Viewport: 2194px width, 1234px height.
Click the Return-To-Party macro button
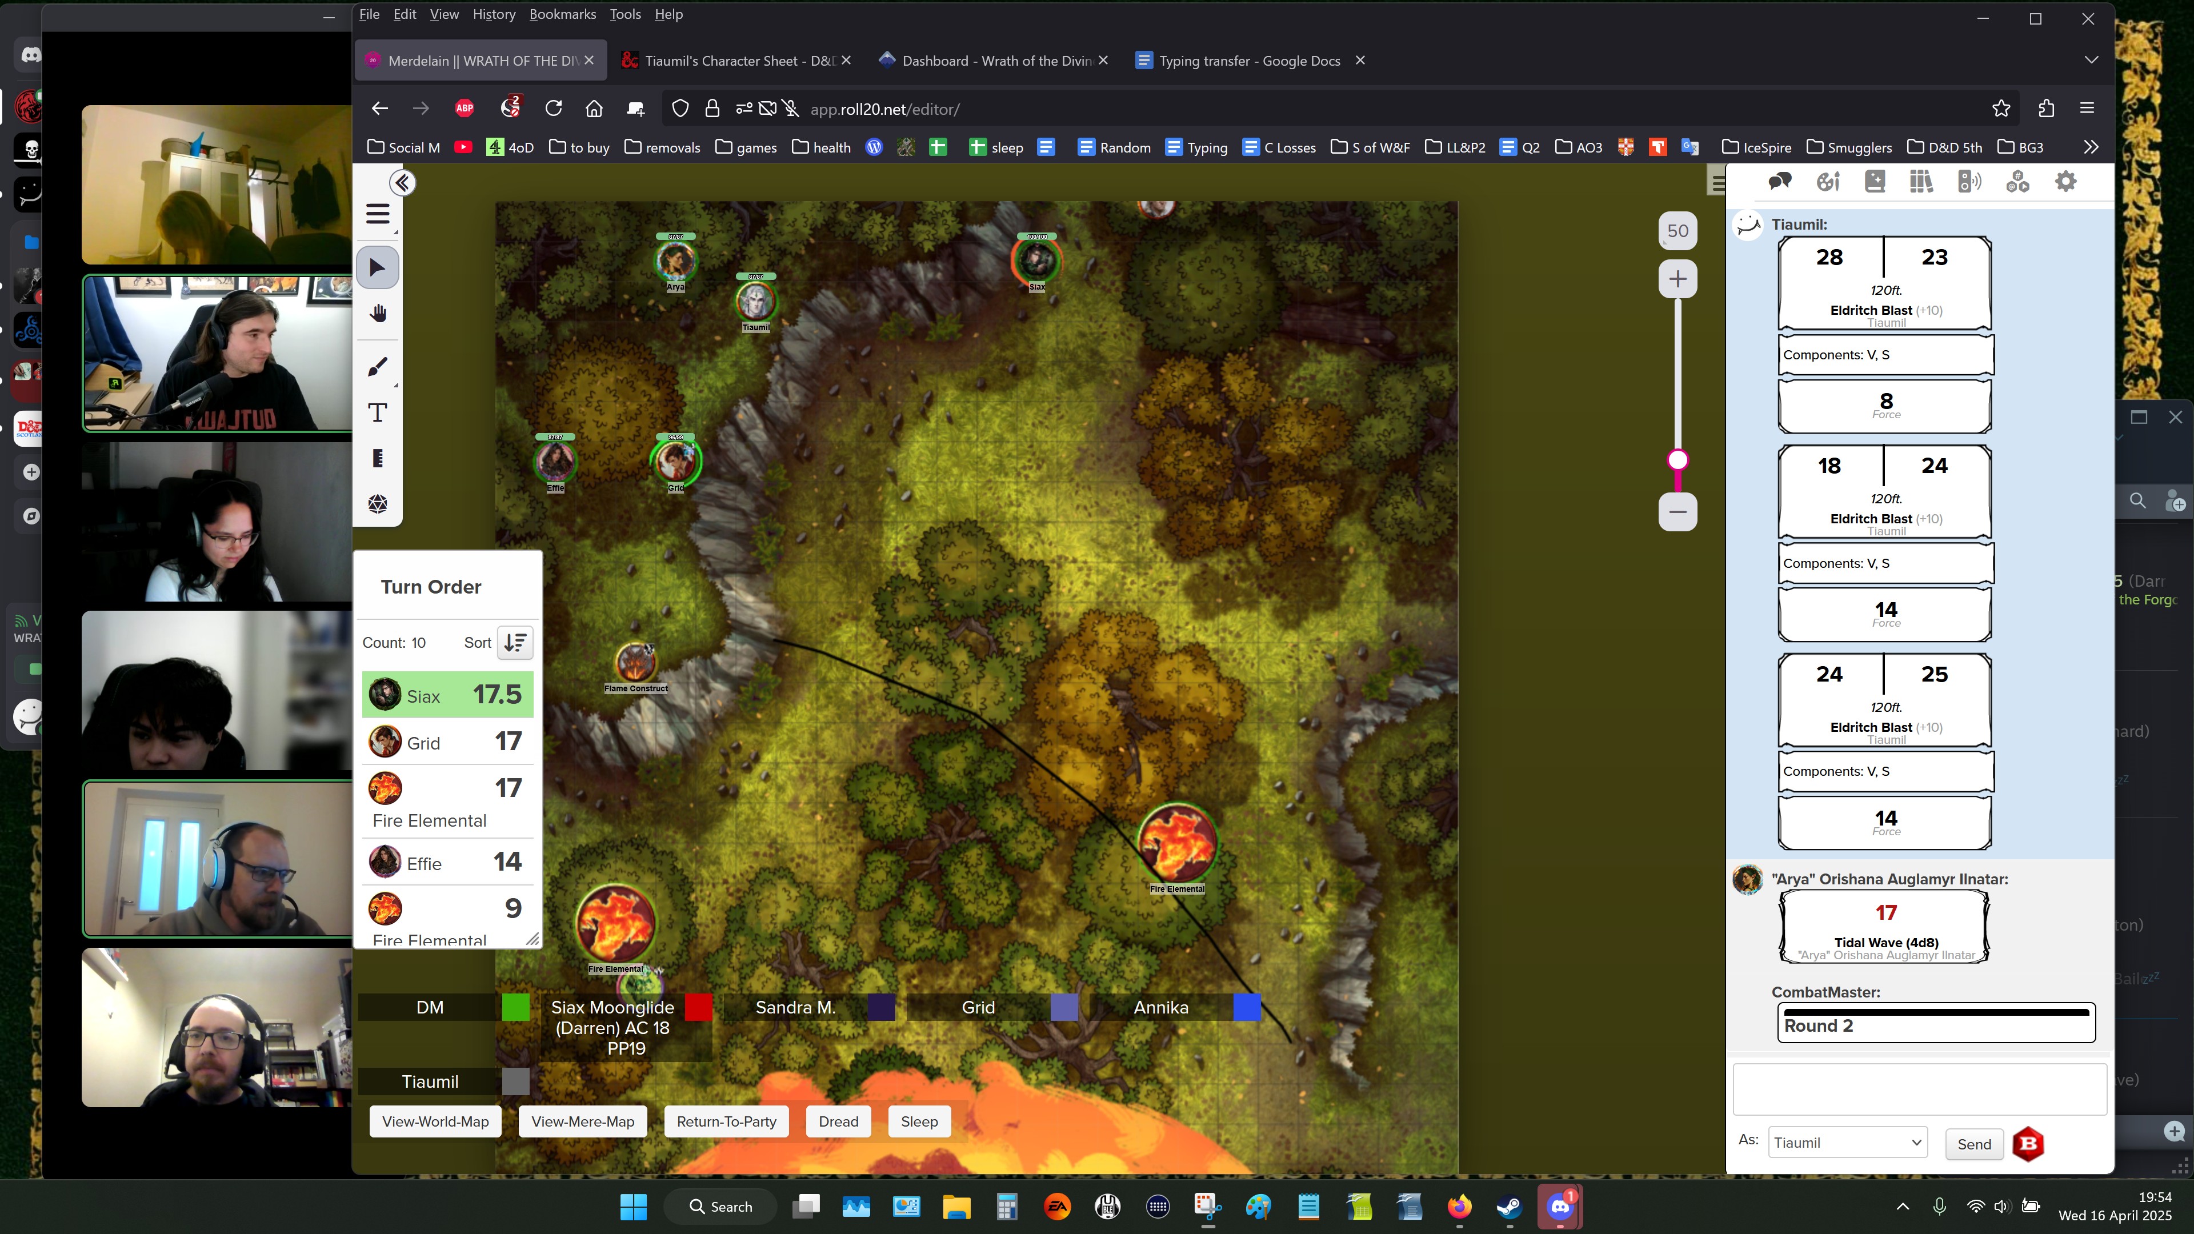tap(726, 1121)
